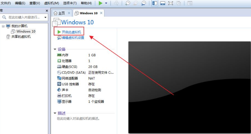The height and width of the screenshot is (134, 251).
Task: Click the 1 个监视器 display value
Action: pos(96,101)
